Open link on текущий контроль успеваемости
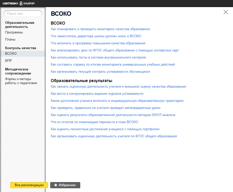Image resolution: width=233 pixels, height=192 pixels. coord(100,72)
